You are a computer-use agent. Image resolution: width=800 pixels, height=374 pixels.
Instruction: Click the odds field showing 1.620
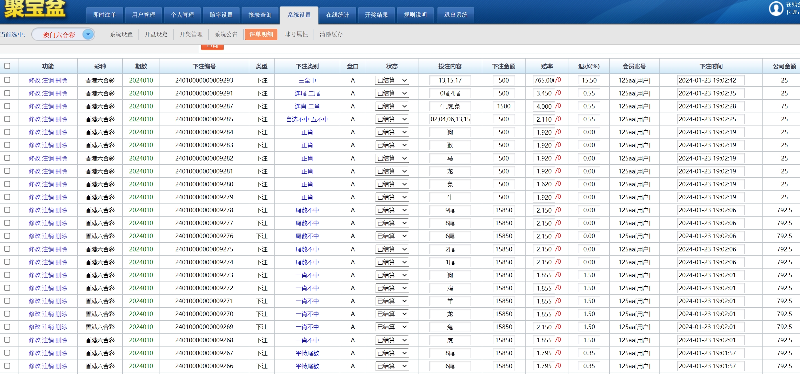pyautogui.click(x=544, y=184)
